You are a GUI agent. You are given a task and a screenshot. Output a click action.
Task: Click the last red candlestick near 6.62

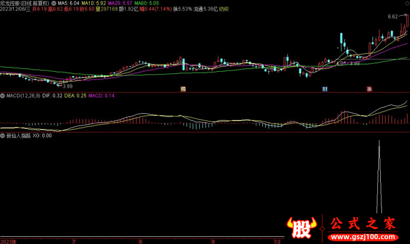[x=407, y=21]
